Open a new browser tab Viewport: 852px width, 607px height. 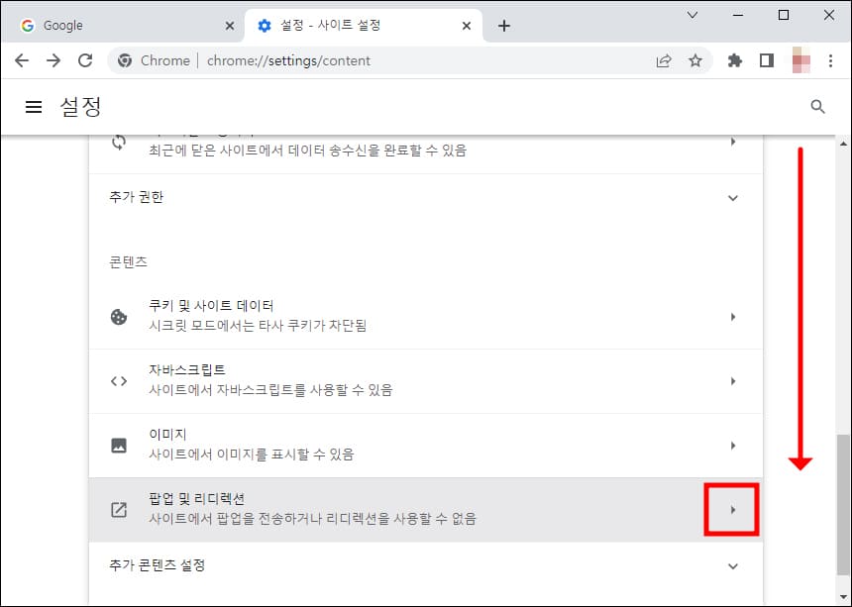click(x=505, y=25)
